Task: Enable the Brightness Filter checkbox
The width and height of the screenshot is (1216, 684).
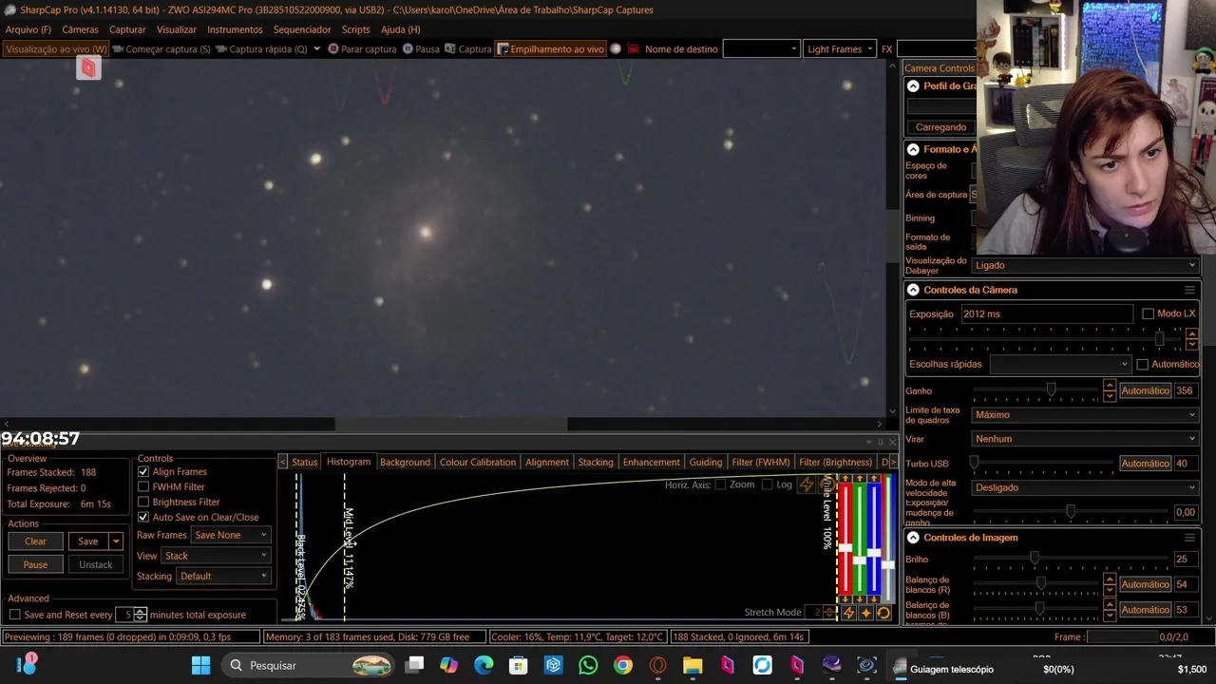Action: (x=143, y=502)
